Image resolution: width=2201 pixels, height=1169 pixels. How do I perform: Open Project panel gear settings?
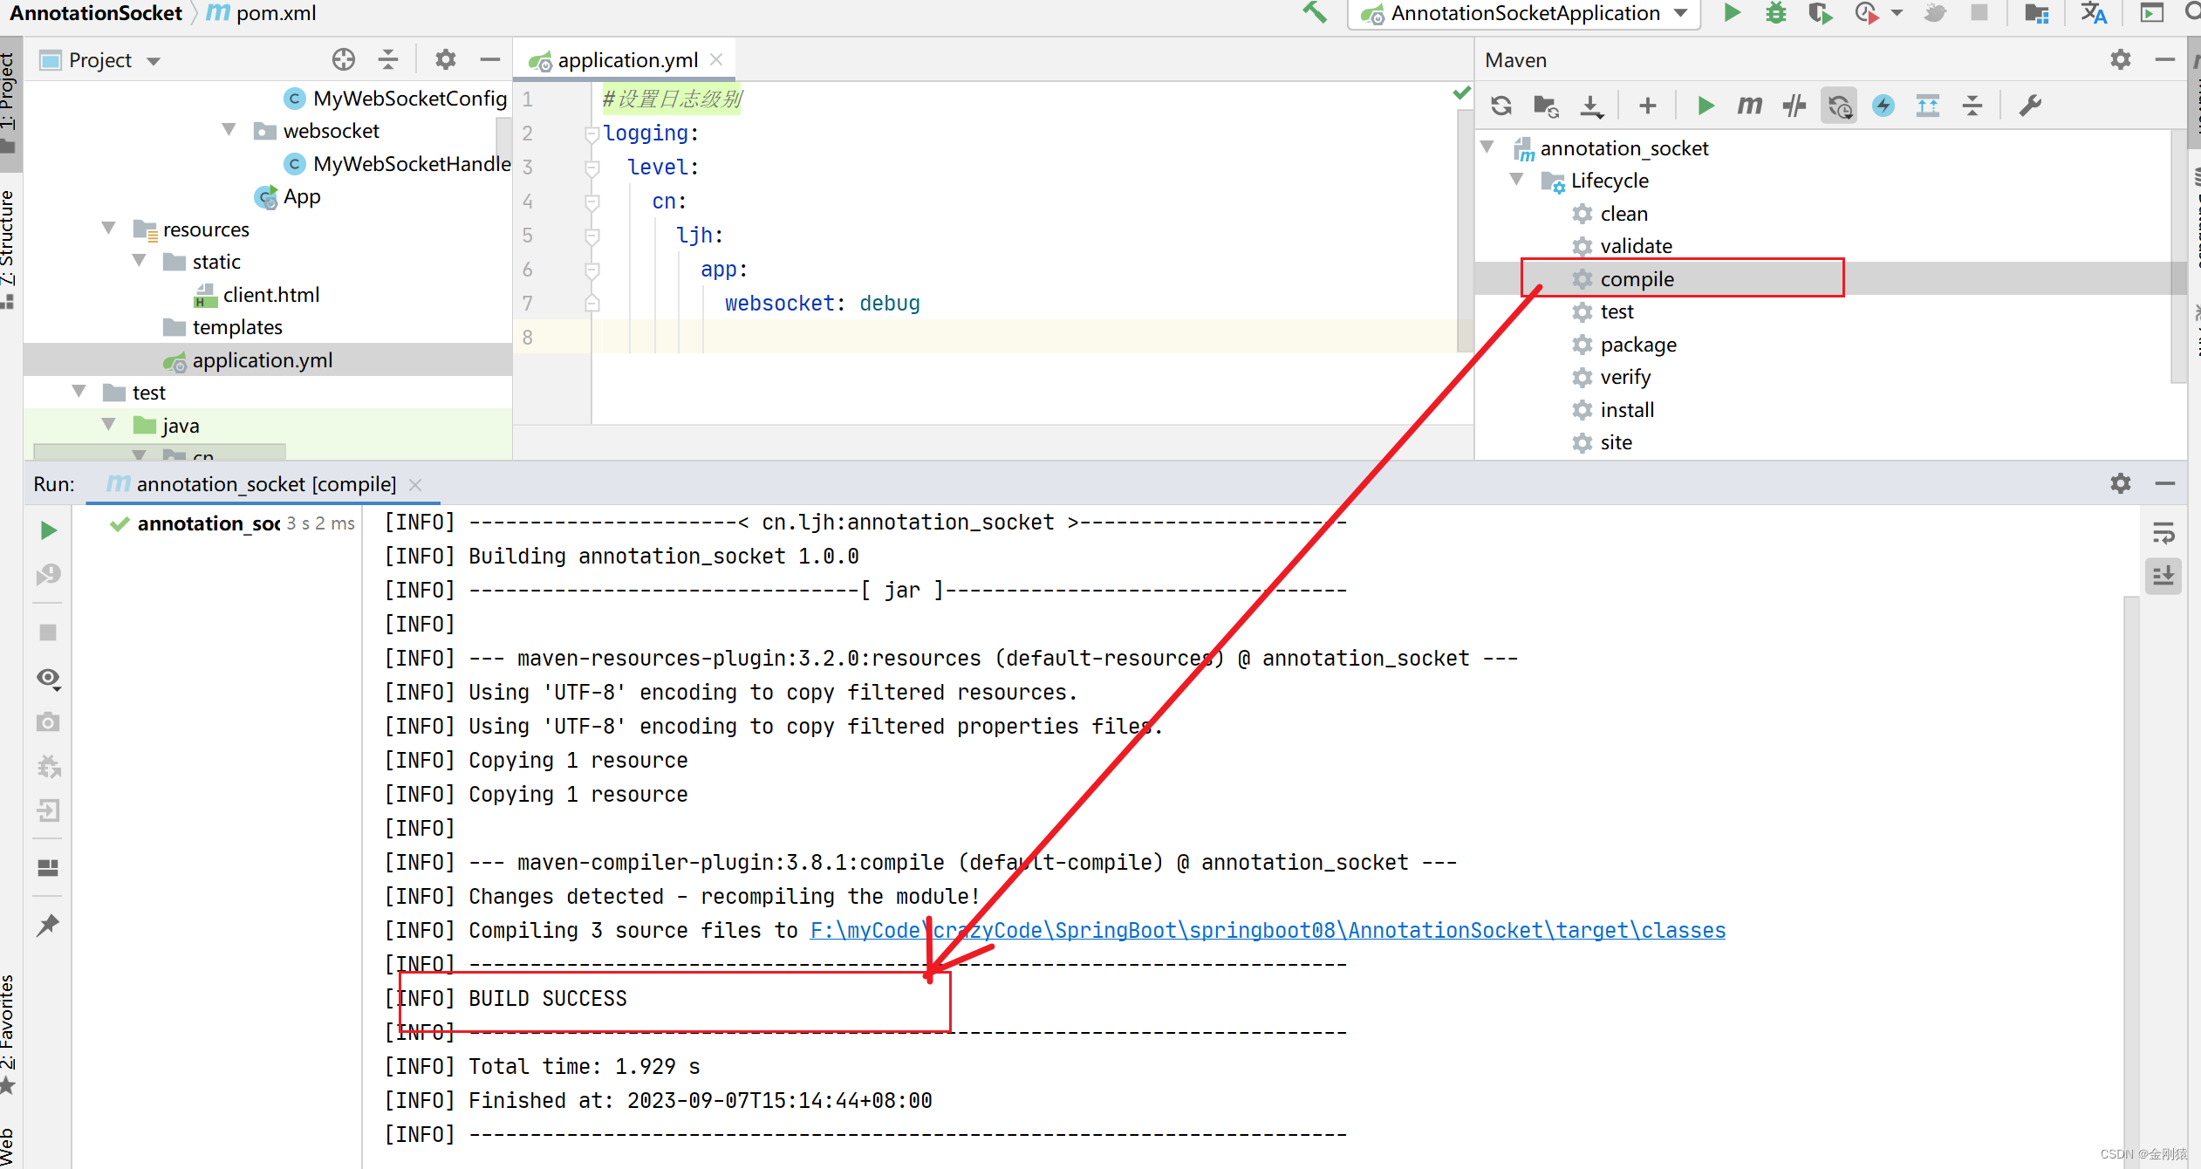pyautogui.click(x=446, y=59)
